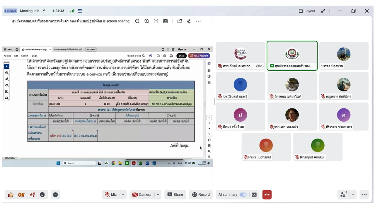Expand microphone options arrow next to Mic

click(123, 195)
